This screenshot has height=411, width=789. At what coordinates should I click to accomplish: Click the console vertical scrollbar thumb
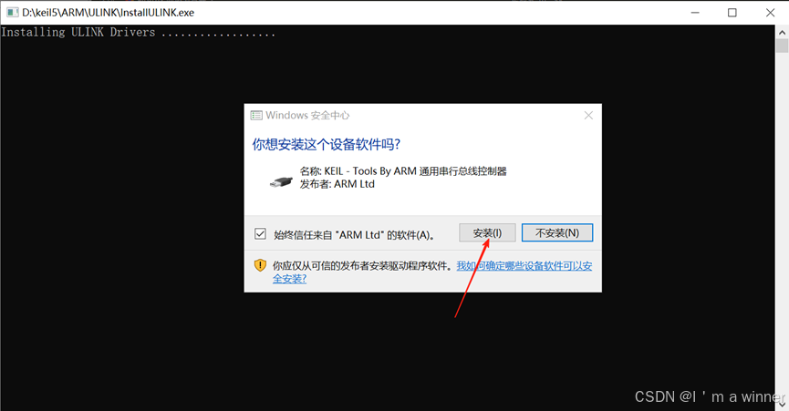point(782,46)
